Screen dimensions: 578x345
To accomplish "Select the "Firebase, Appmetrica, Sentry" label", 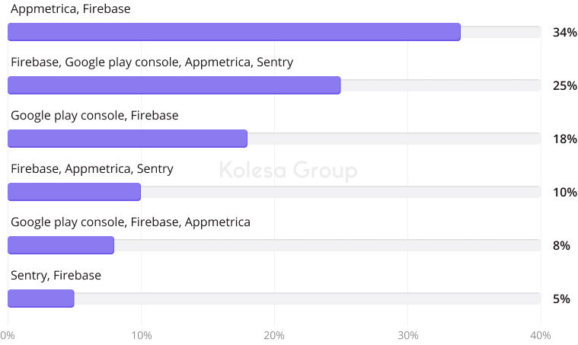I will pos(92,169).
